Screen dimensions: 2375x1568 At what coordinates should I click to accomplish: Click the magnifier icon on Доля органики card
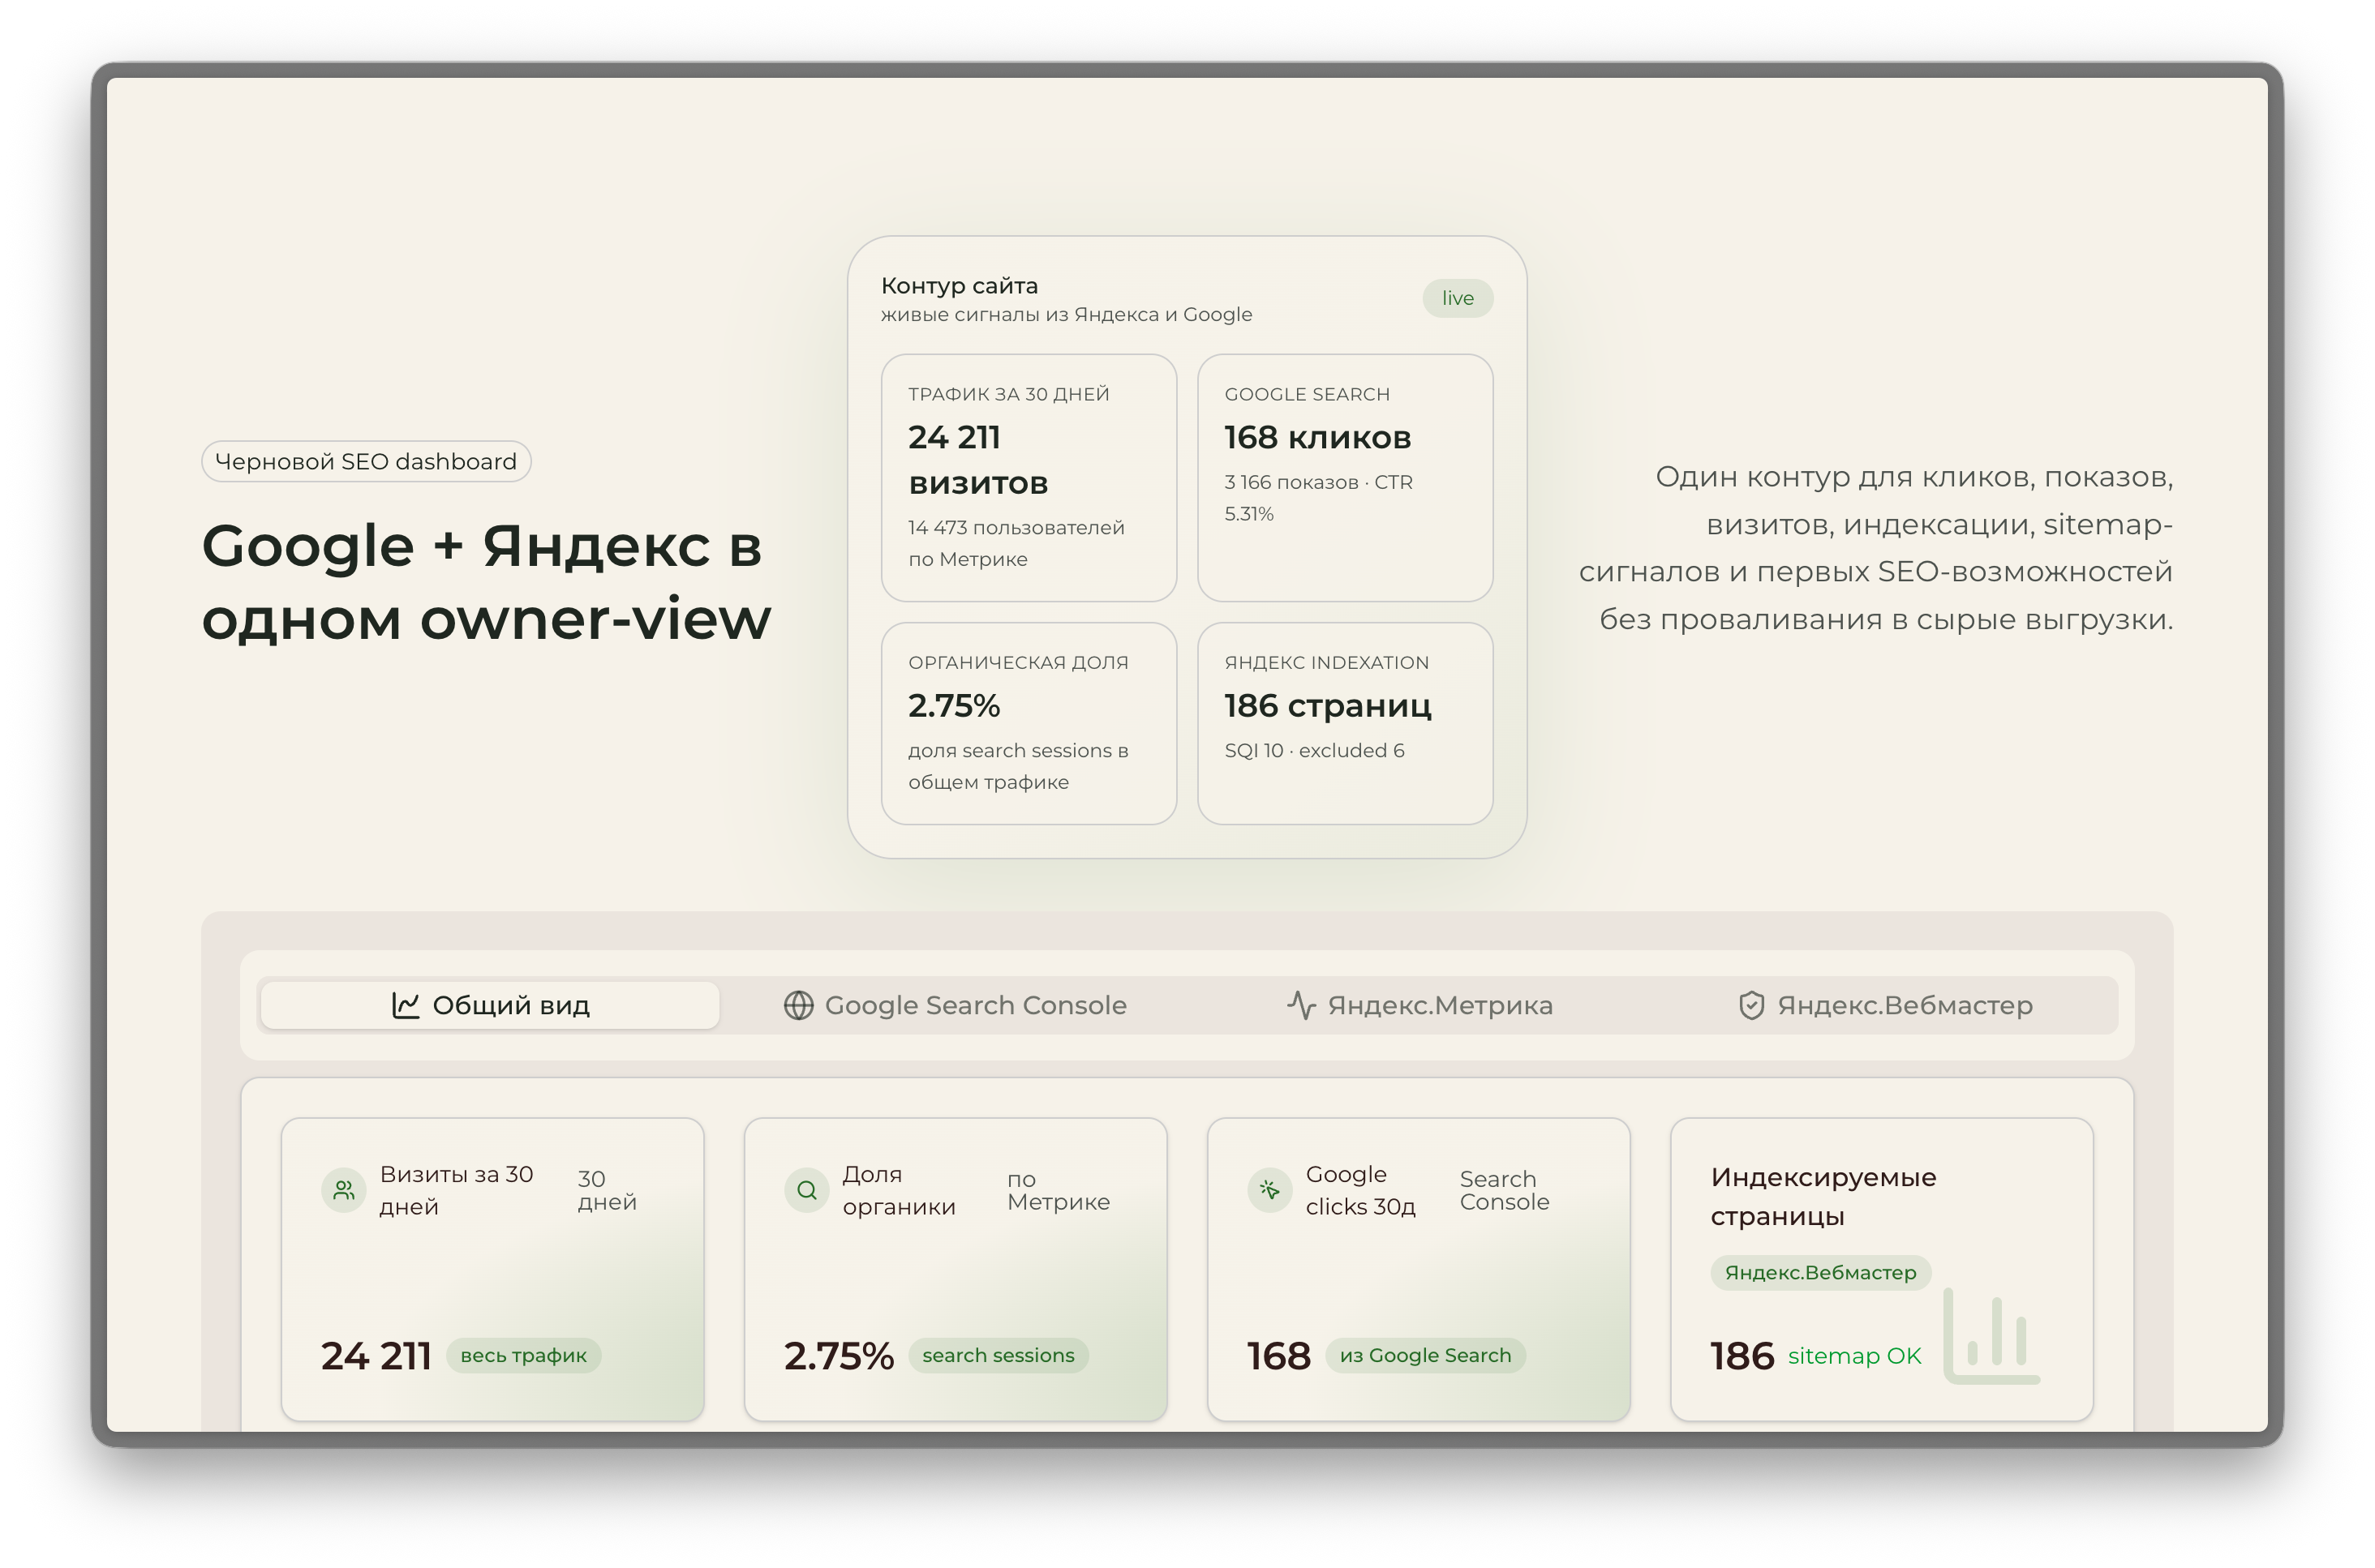tap(806, 1190)
